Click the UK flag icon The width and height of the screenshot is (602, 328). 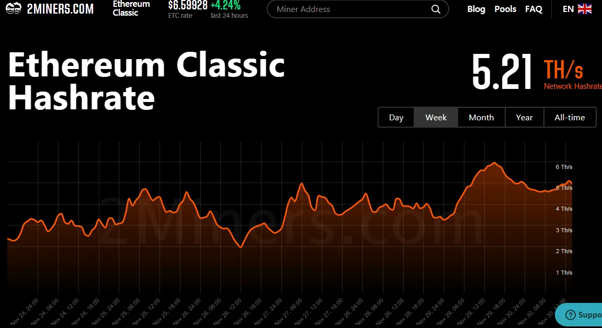coord(585,9)
